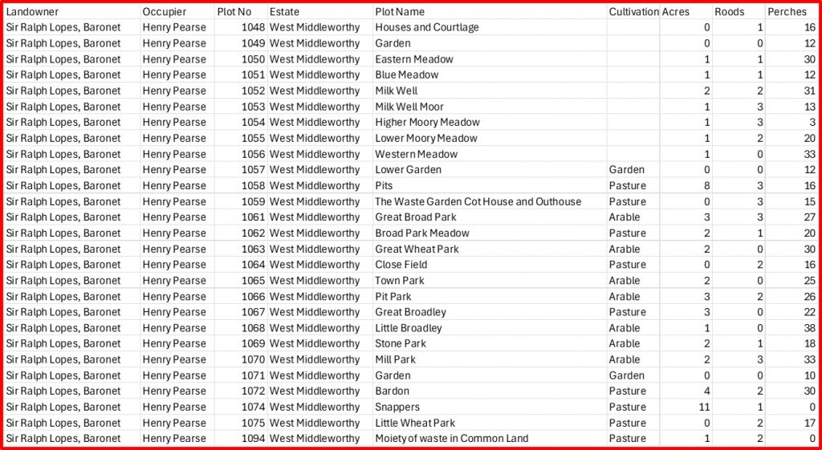Select the Landowner column header cell

[x=72, y=11]
